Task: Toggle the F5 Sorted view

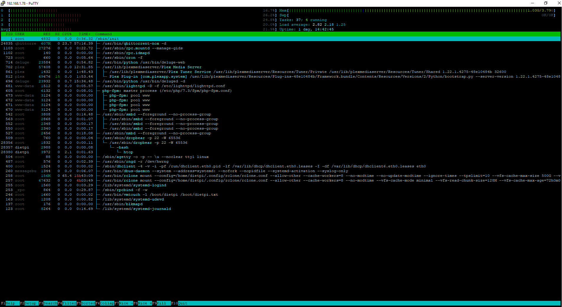Action: pos(86,303)
